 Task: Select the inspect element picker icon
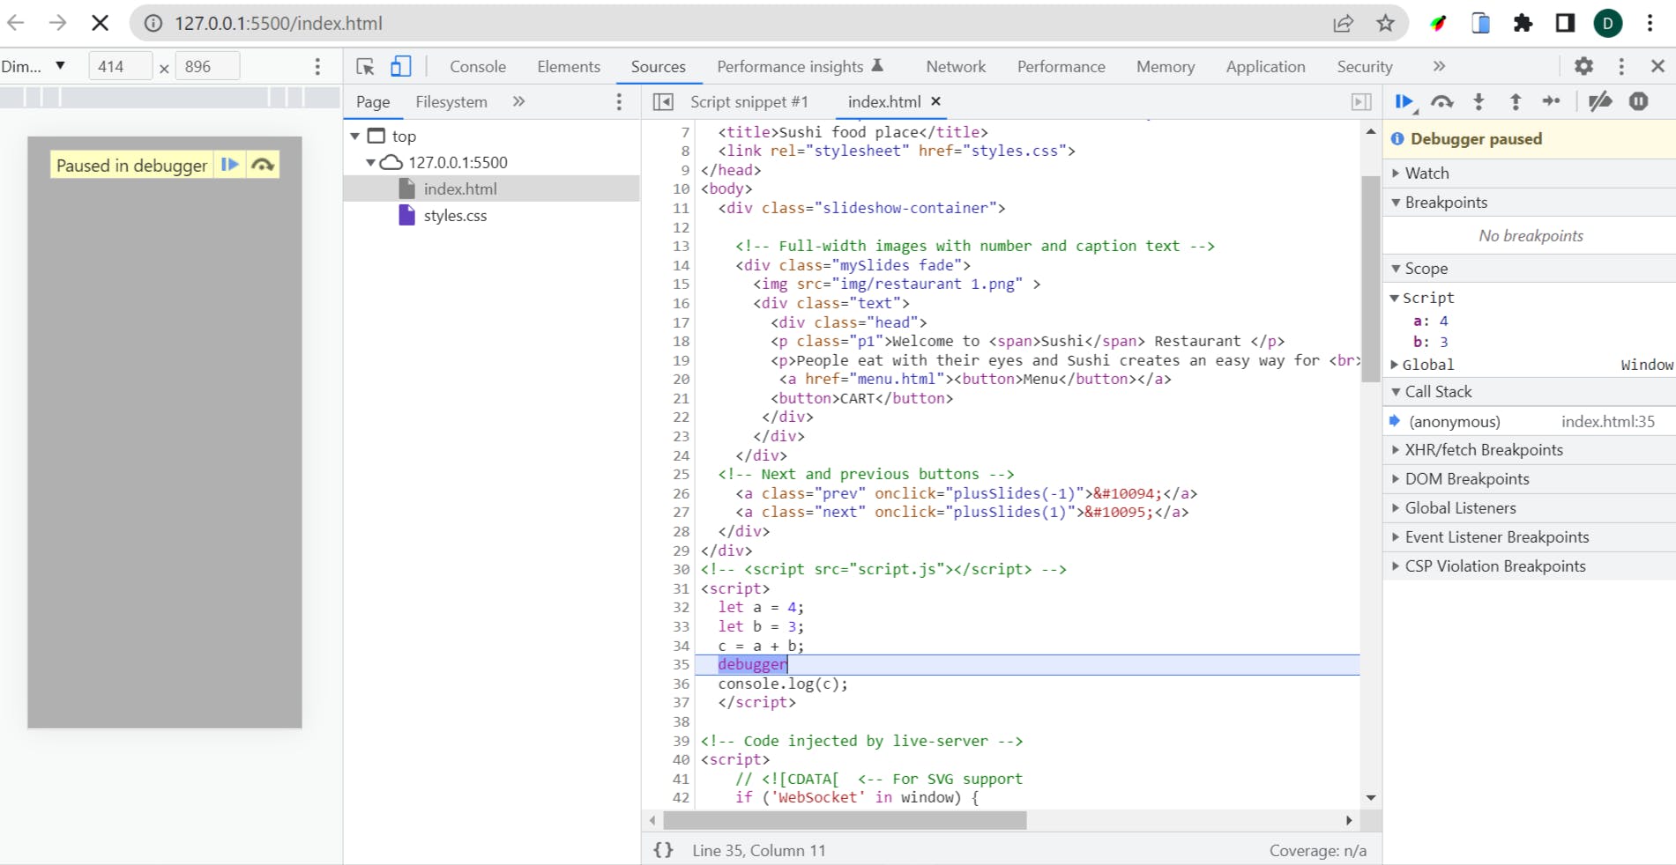coord(365,66)
